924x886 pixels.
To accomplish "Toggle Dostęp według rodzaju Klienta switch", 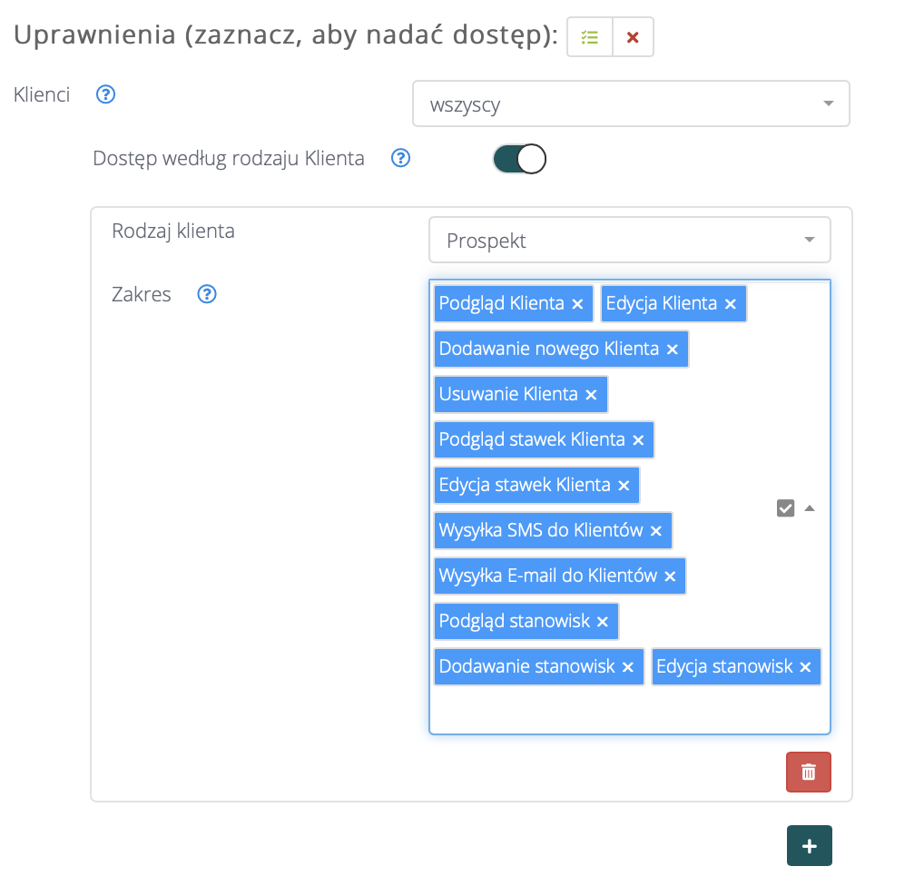I will [x=519, y=159].
